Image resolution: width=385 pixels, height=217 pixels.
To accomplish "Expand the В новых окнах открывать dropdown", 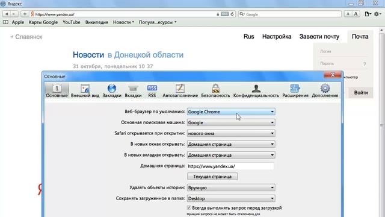I will tap(231, 144).
